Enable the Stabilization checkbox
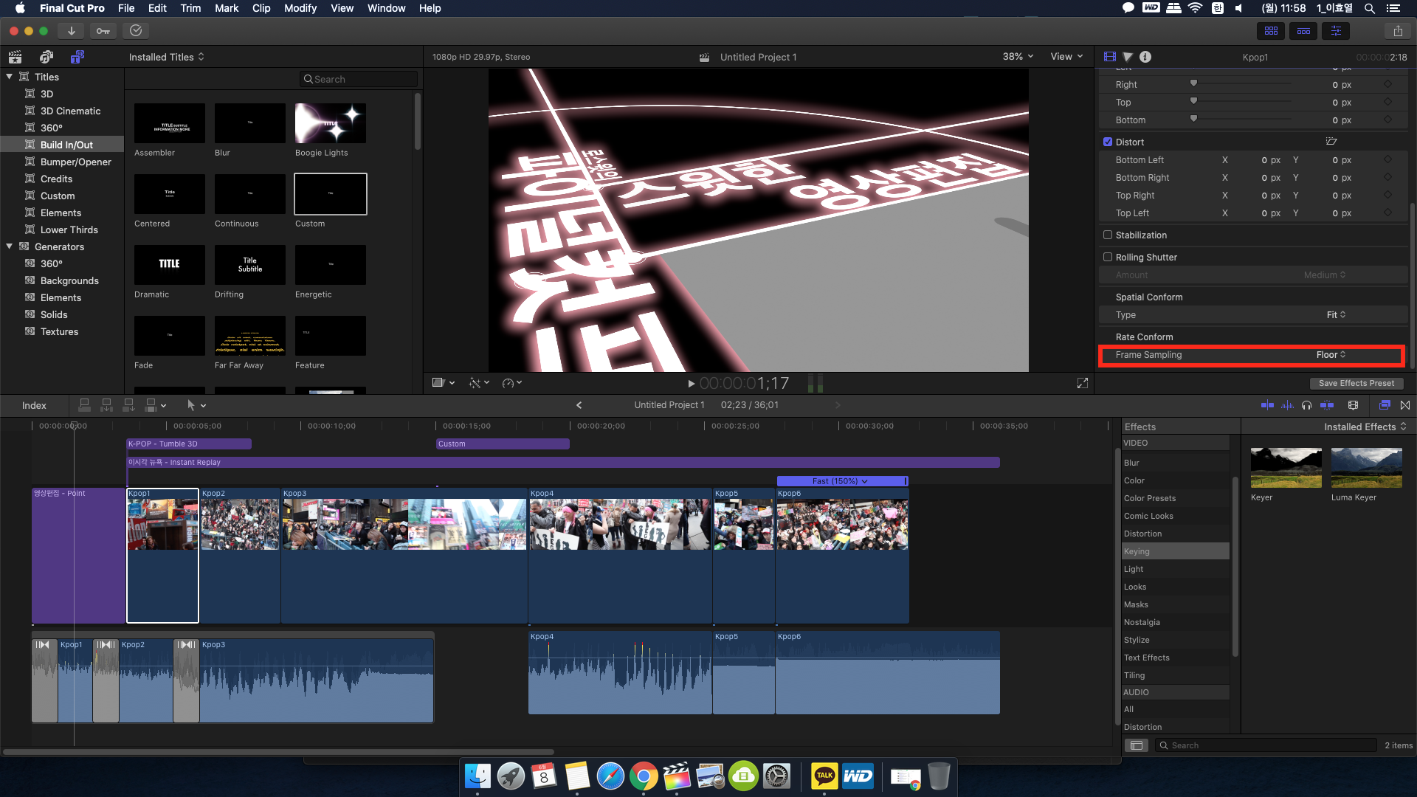Screen dimensions: 1417x797 [x=1108, y=235]
